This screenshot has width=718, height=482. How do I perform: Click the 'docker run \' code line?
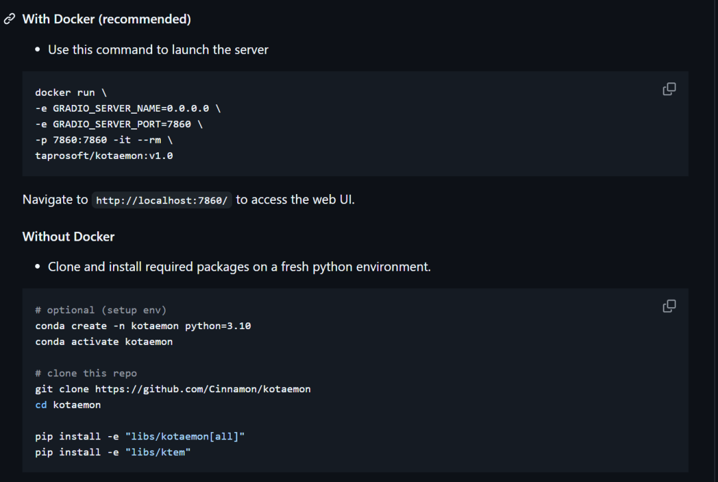pos(70,92)
